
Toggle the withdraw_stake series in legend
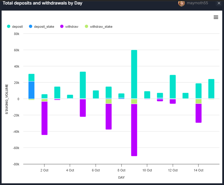point(99,27)
